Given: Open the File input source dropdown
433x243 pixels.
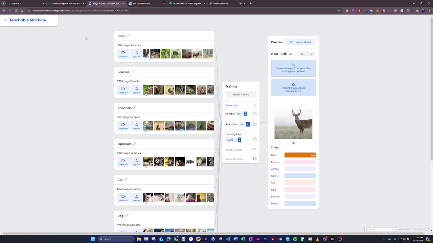Looking at the screenshot, I should point(306,54).
